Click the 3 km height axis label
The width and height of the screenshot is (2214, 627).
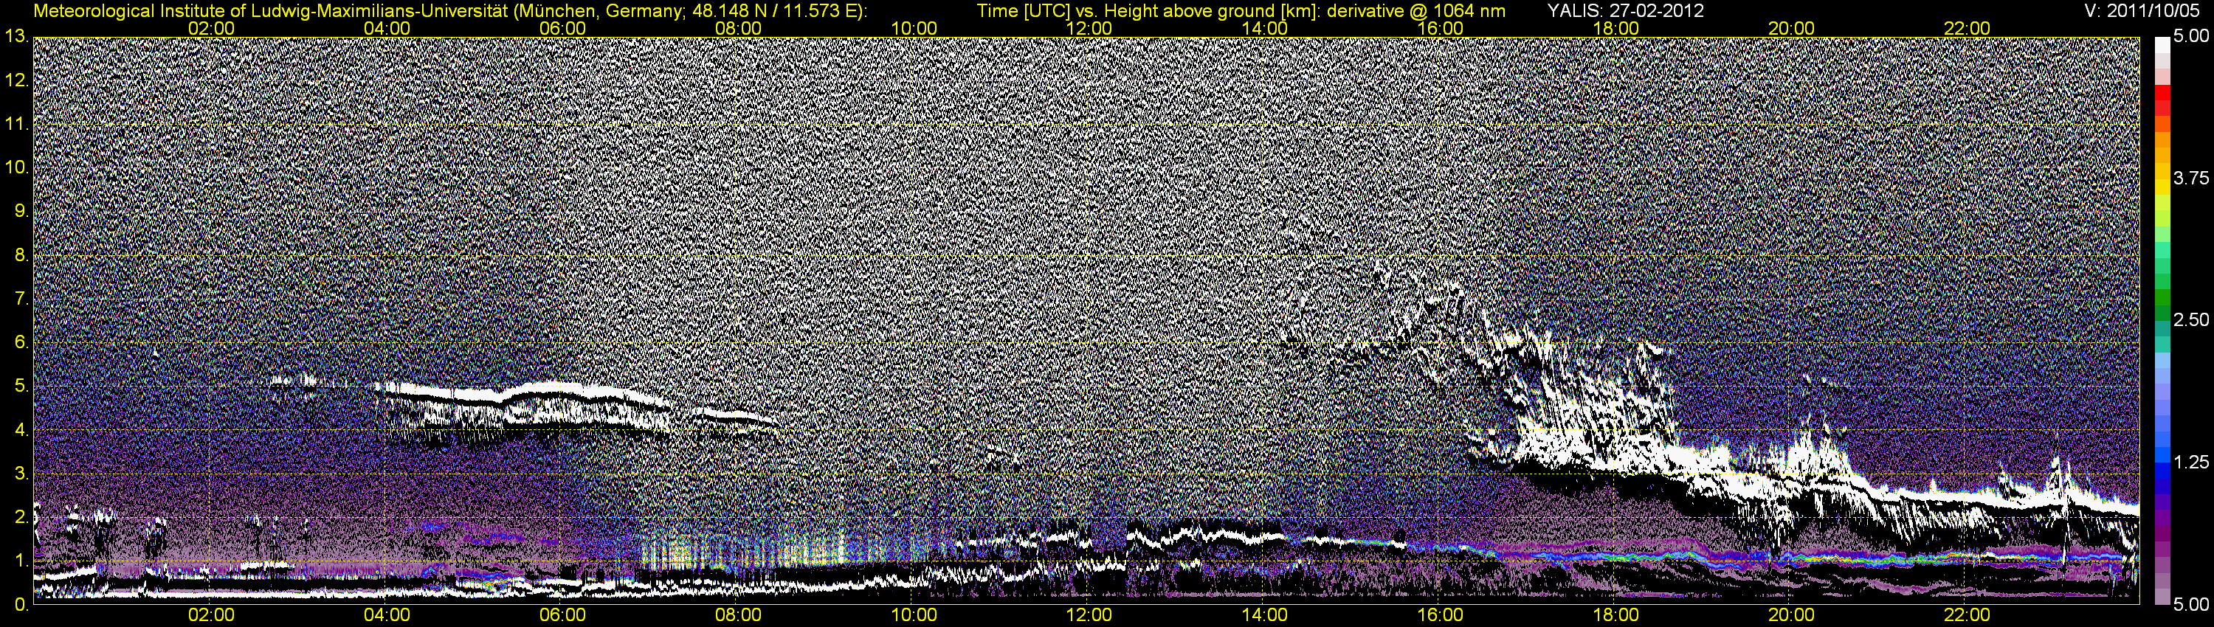coord(21,474)
